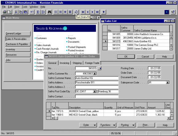Expand the Posting button menu
This screenshot has width=178, height=136.
point(133,125)
